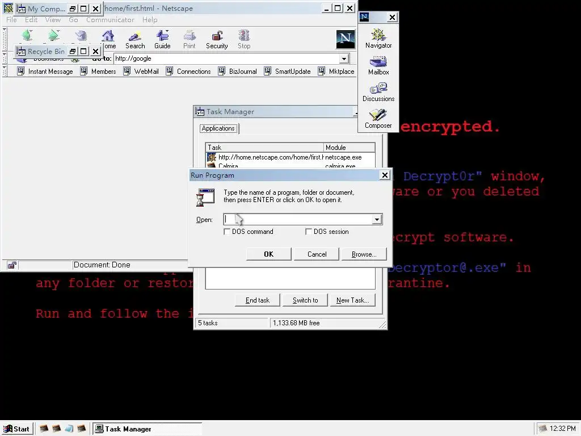The width and height of the screenshot is (581, 436).
Task: Close the Run Program dialog
Action: [385, 175]
